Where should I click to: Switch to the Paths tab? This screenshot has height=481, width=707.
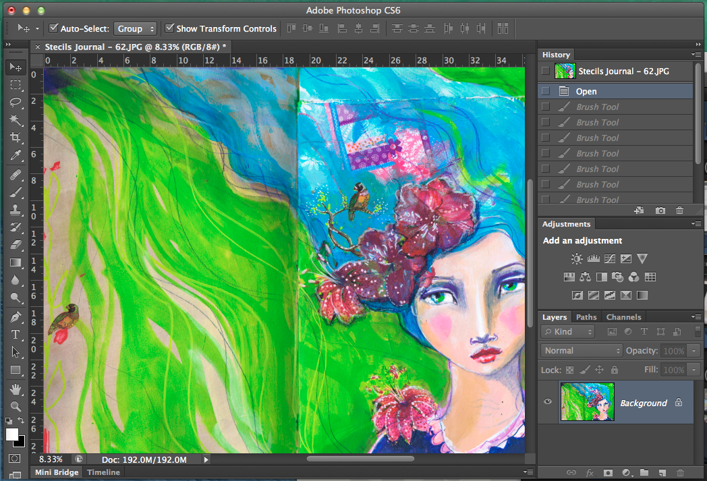click(x=586, y=317)
